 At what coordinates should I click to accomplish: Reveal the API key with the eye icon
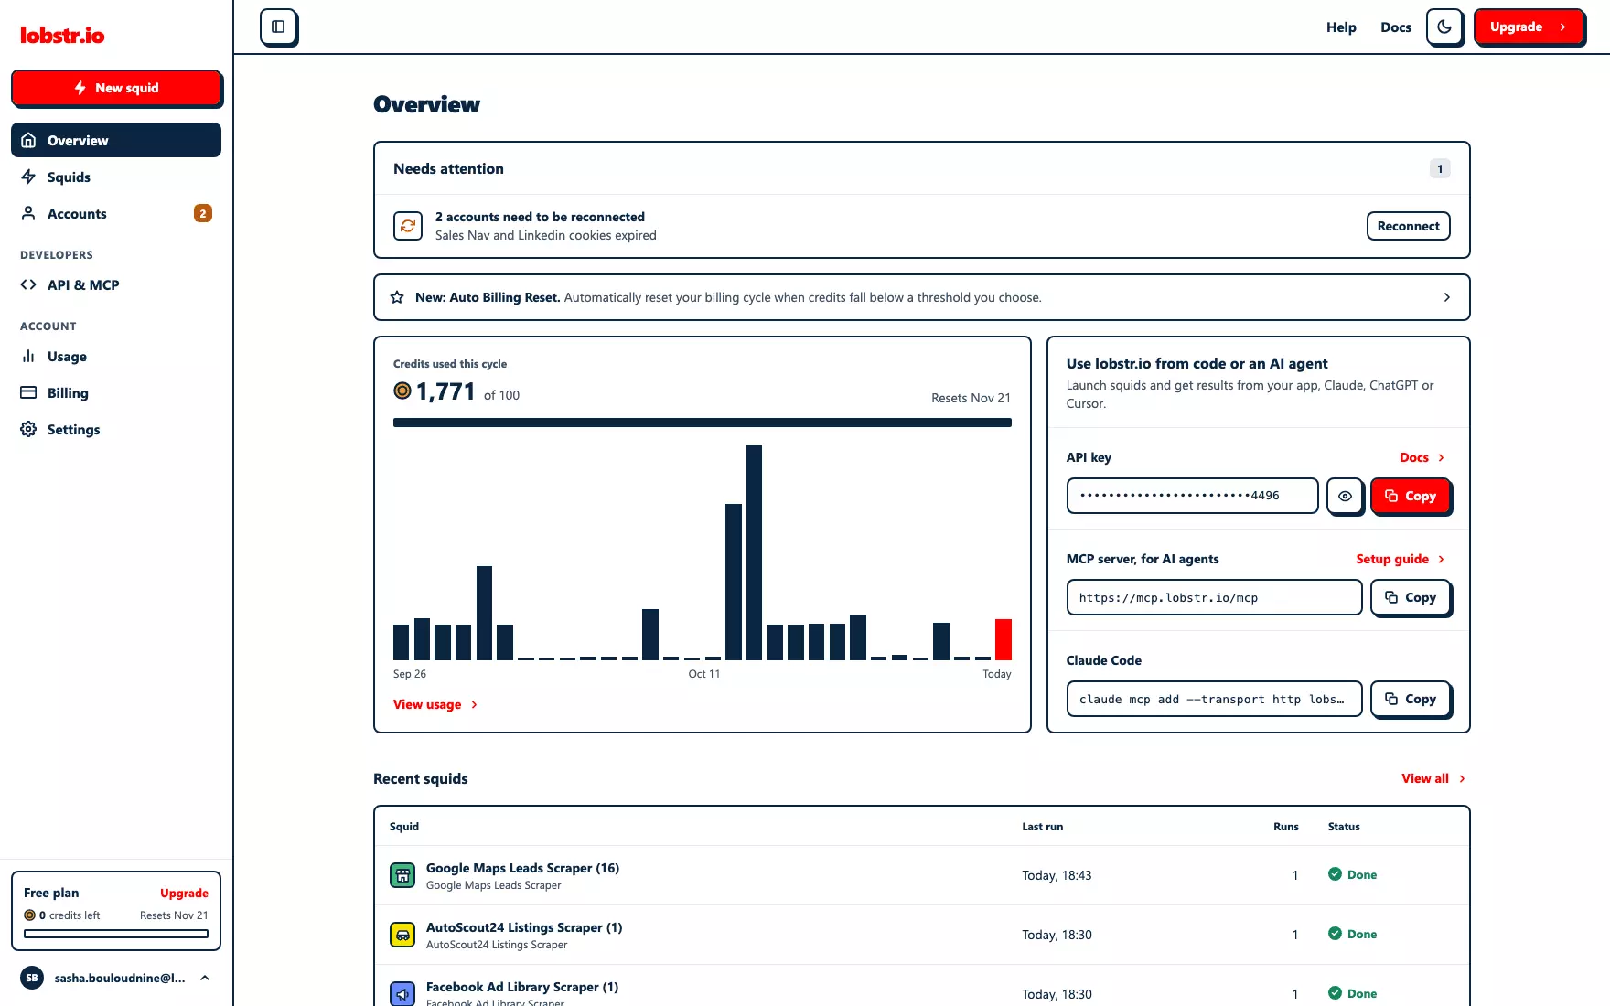(x=1345, y=496)
